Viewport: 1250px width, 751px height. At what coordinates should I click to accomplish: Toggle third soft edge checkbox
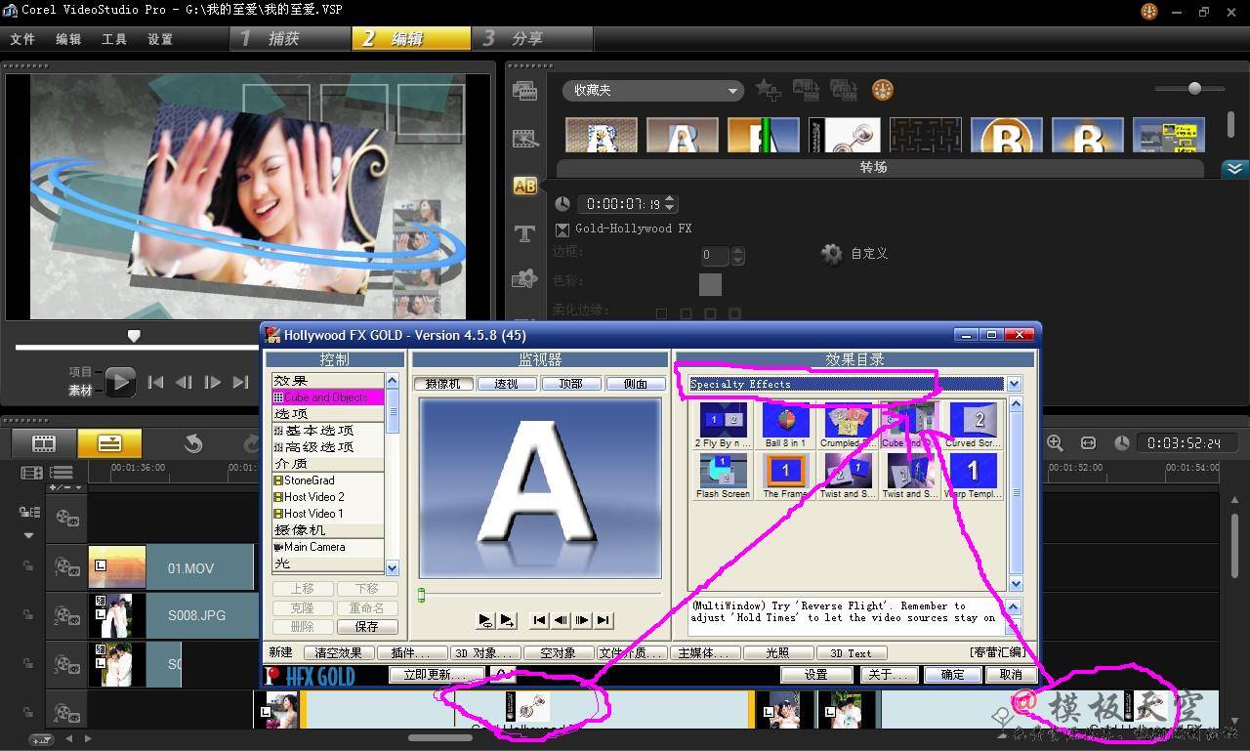(711, 313)
